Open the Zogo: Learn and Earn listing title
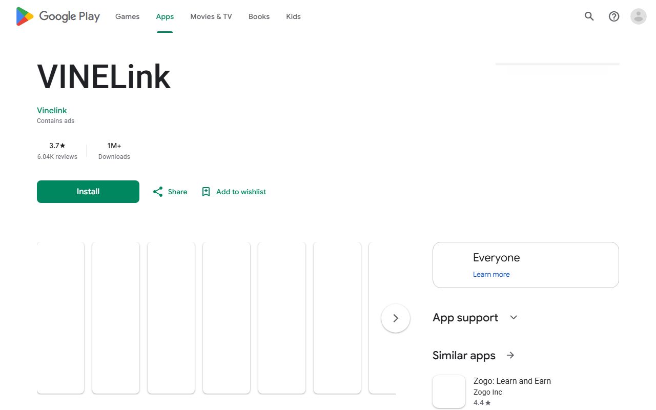The width and height of the screenshot is (656, 410). click(512, 381)
